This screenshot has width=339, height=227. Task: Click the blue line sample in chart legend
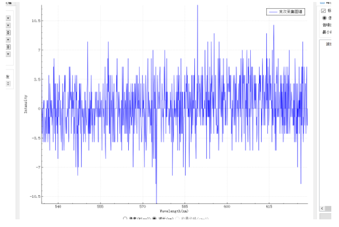pyautogui.click(x=273, y=11)
